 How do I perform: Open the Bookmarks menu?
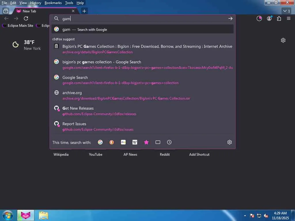coord(53,3)
